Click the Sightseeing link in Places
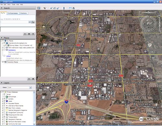Viewport: 162px width, 126px height. (x=12, y=50)
